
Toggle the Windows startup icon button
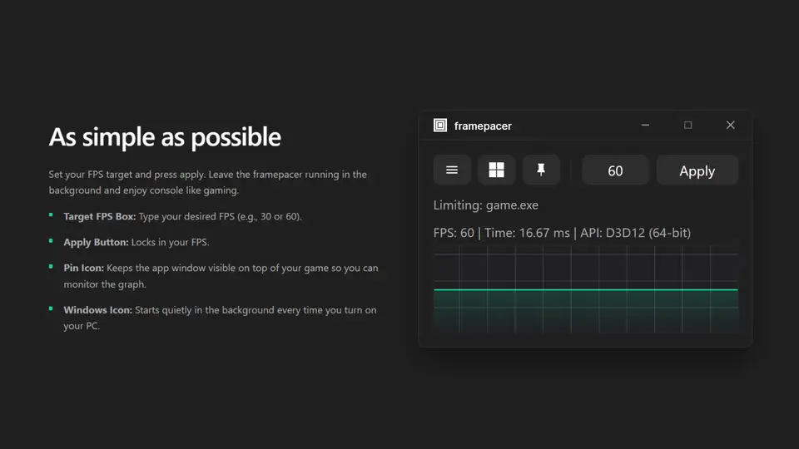coord(496,170)
